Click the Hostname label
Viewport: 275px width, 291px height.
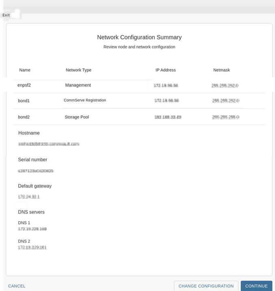coord(29,133)
